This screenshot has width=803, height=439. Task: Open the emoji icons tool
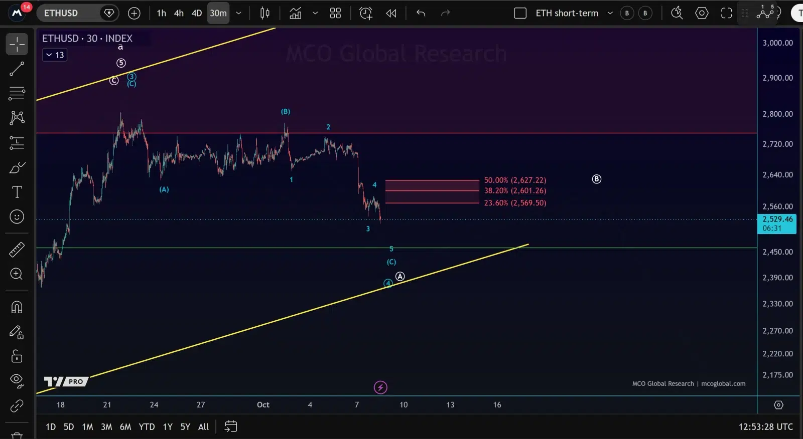[17, 216]
